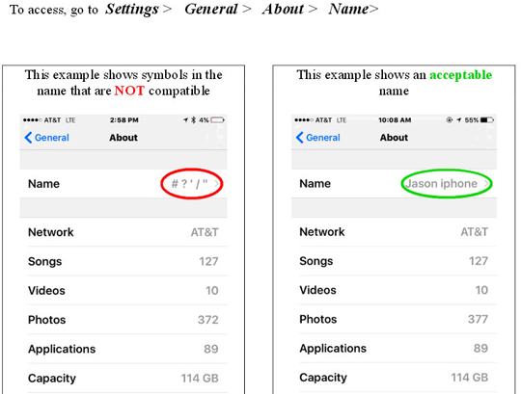Select the Jason iphone name value
Viewport: 521px width, 394px height.
(442, 183)
